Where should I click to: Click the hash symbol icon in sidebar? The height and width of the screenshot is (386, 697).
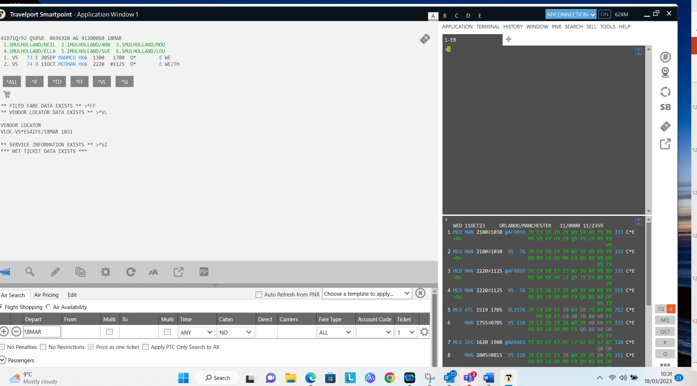point(665,57)
